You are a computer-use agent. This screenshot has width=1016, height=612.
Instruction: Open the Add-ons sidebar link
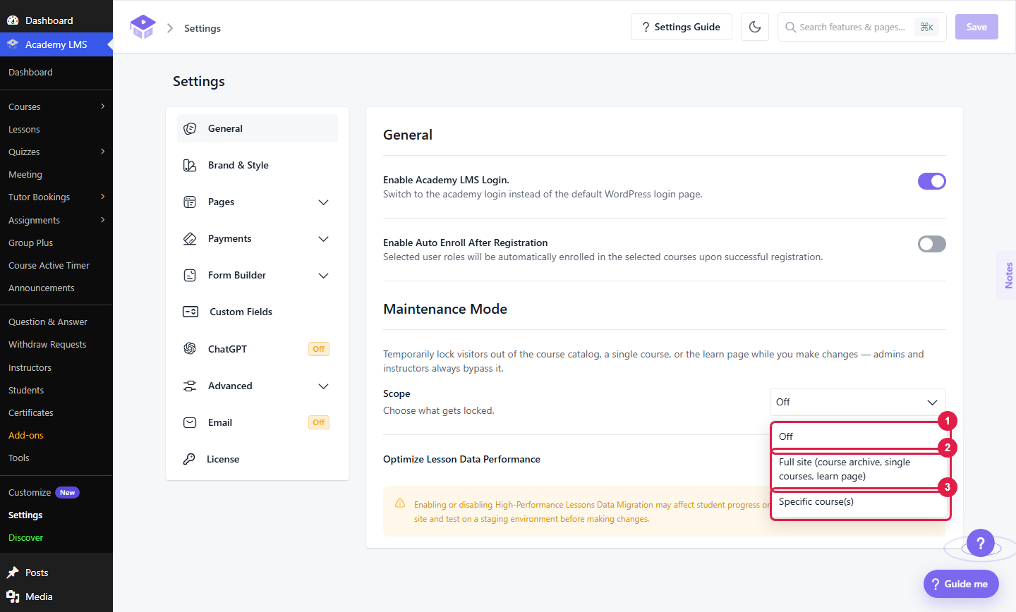26,436
